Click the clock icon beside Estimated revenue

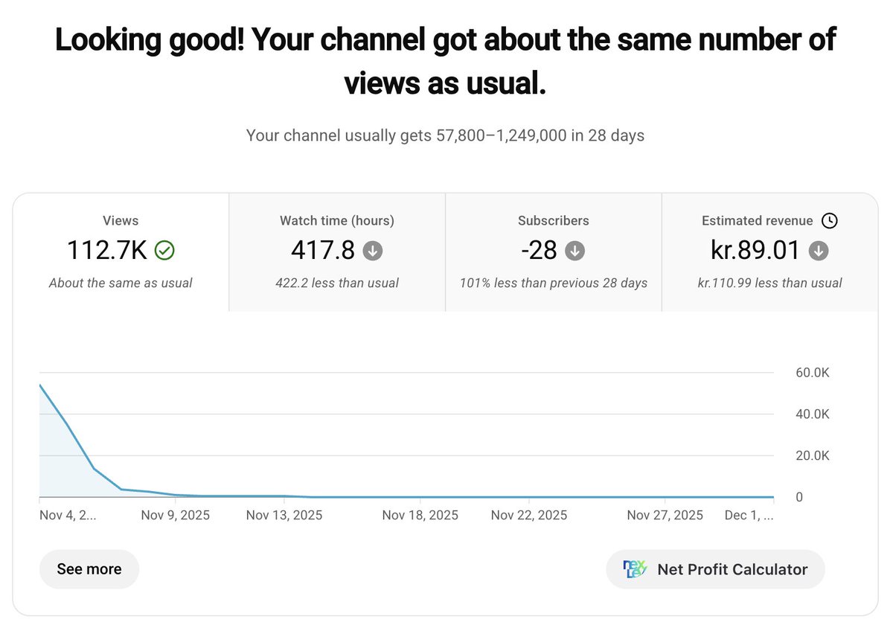829,220
